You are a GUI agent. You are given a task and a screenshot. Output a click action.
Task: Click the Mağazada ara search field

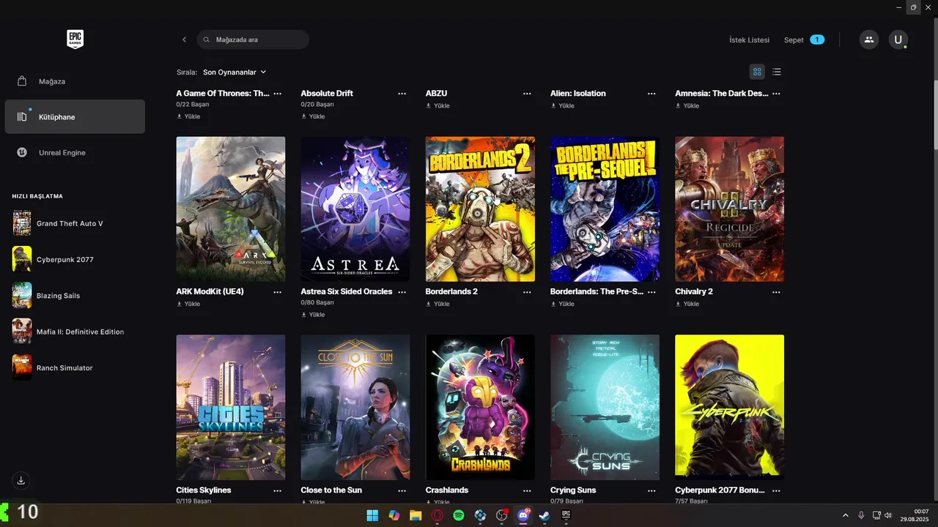[253, 40]
